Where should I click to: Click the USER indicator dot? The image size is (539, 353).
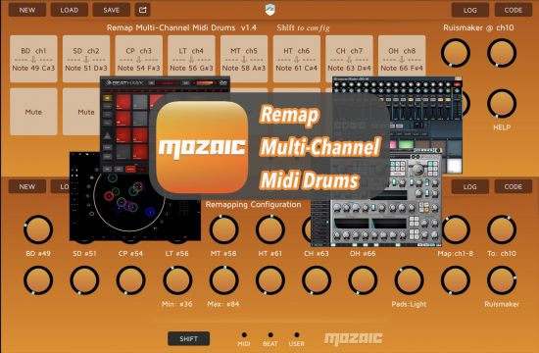(x=297, y=334)
